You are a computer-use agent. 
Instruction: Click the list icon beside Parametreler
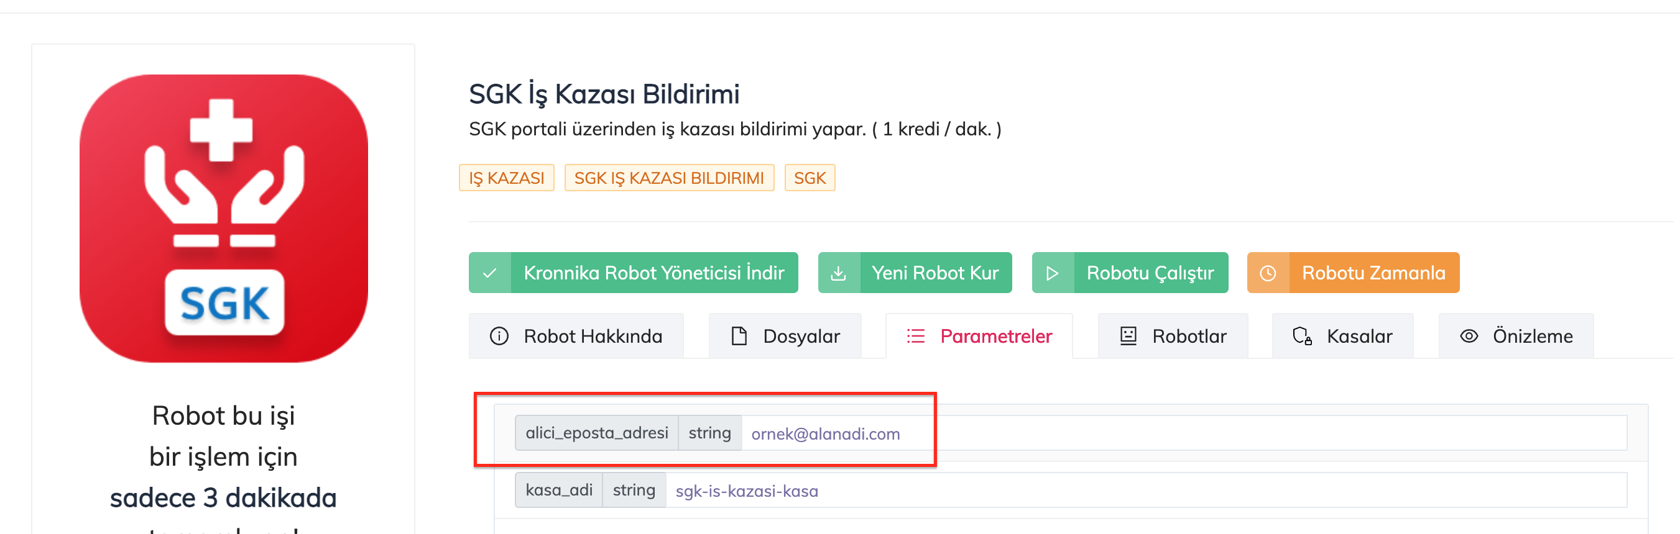point(916,336)
